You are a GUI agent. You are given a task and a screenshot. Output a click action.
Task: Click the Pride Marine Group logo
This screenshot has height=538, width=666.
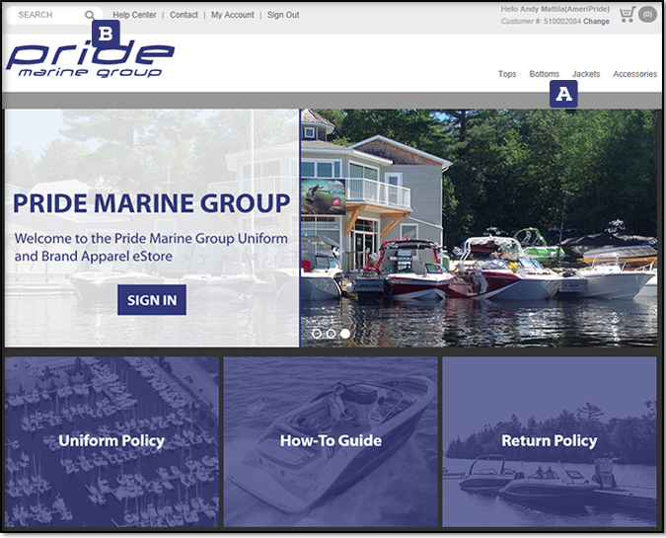91,59
